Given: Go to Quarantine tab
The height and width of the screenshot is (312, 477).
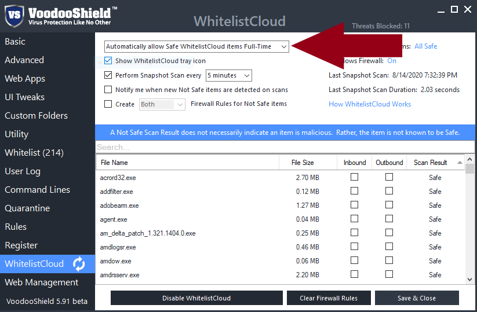Looking at the screenshot, I should (x=48, y=208).
